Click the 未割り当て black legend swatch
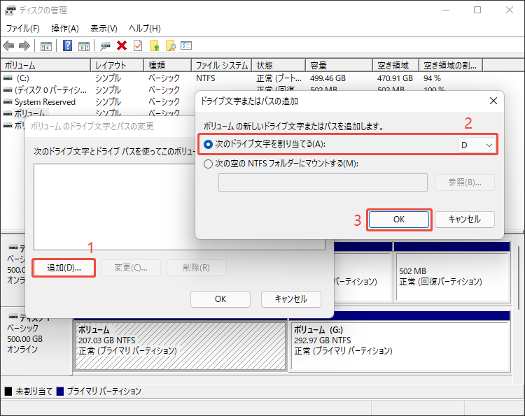Viewport: 525px width, 416px height. pos(8,392)
